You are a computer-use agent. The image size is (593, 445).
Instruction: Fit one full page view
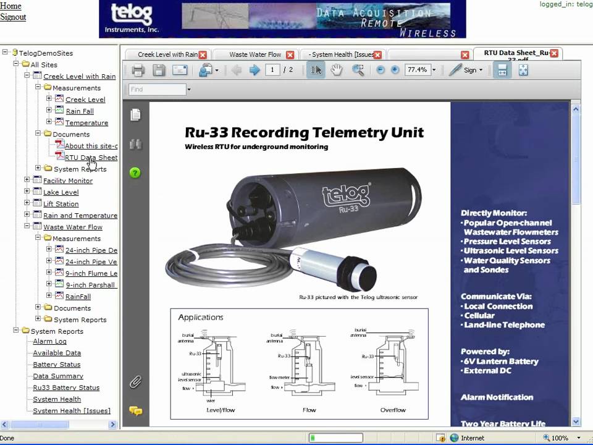tap(523, 70)
